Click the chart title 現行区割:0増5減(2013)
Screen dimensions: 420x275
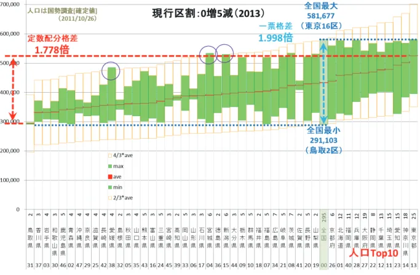click(x=208, y=14)
